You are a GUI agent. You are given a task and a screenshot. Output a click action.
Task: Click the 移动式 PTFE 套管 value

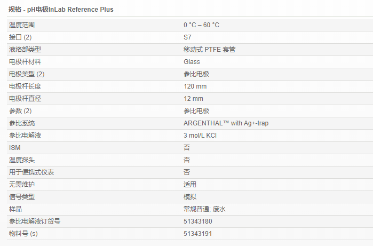[209, 50]
